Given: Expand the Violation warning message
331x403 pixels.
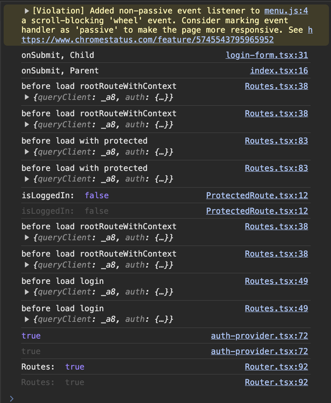Looking at the screenshot, I should 27,11.
